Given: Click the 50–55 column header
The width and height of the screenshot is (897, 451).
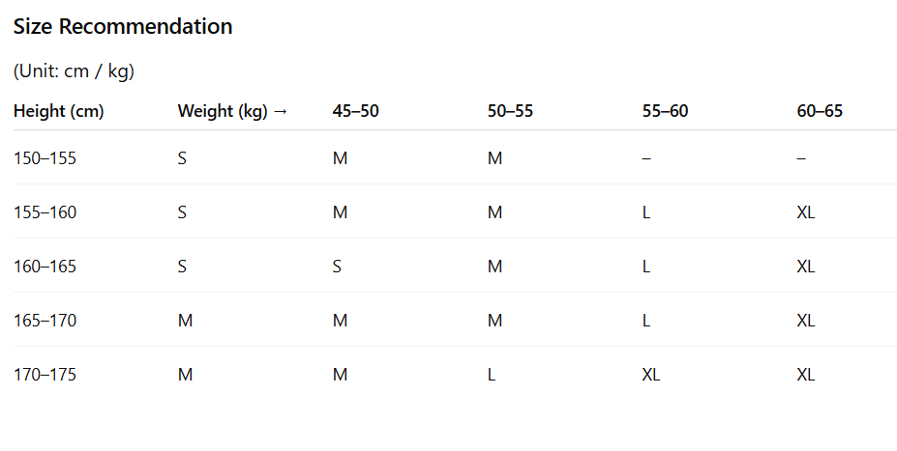Looking at the screenshot, I should coord(510,111).
